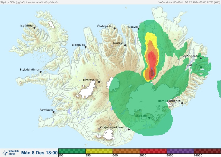Click the Styrkur SO2 title text
The image size is (221, 157).
tap(29, 2)
